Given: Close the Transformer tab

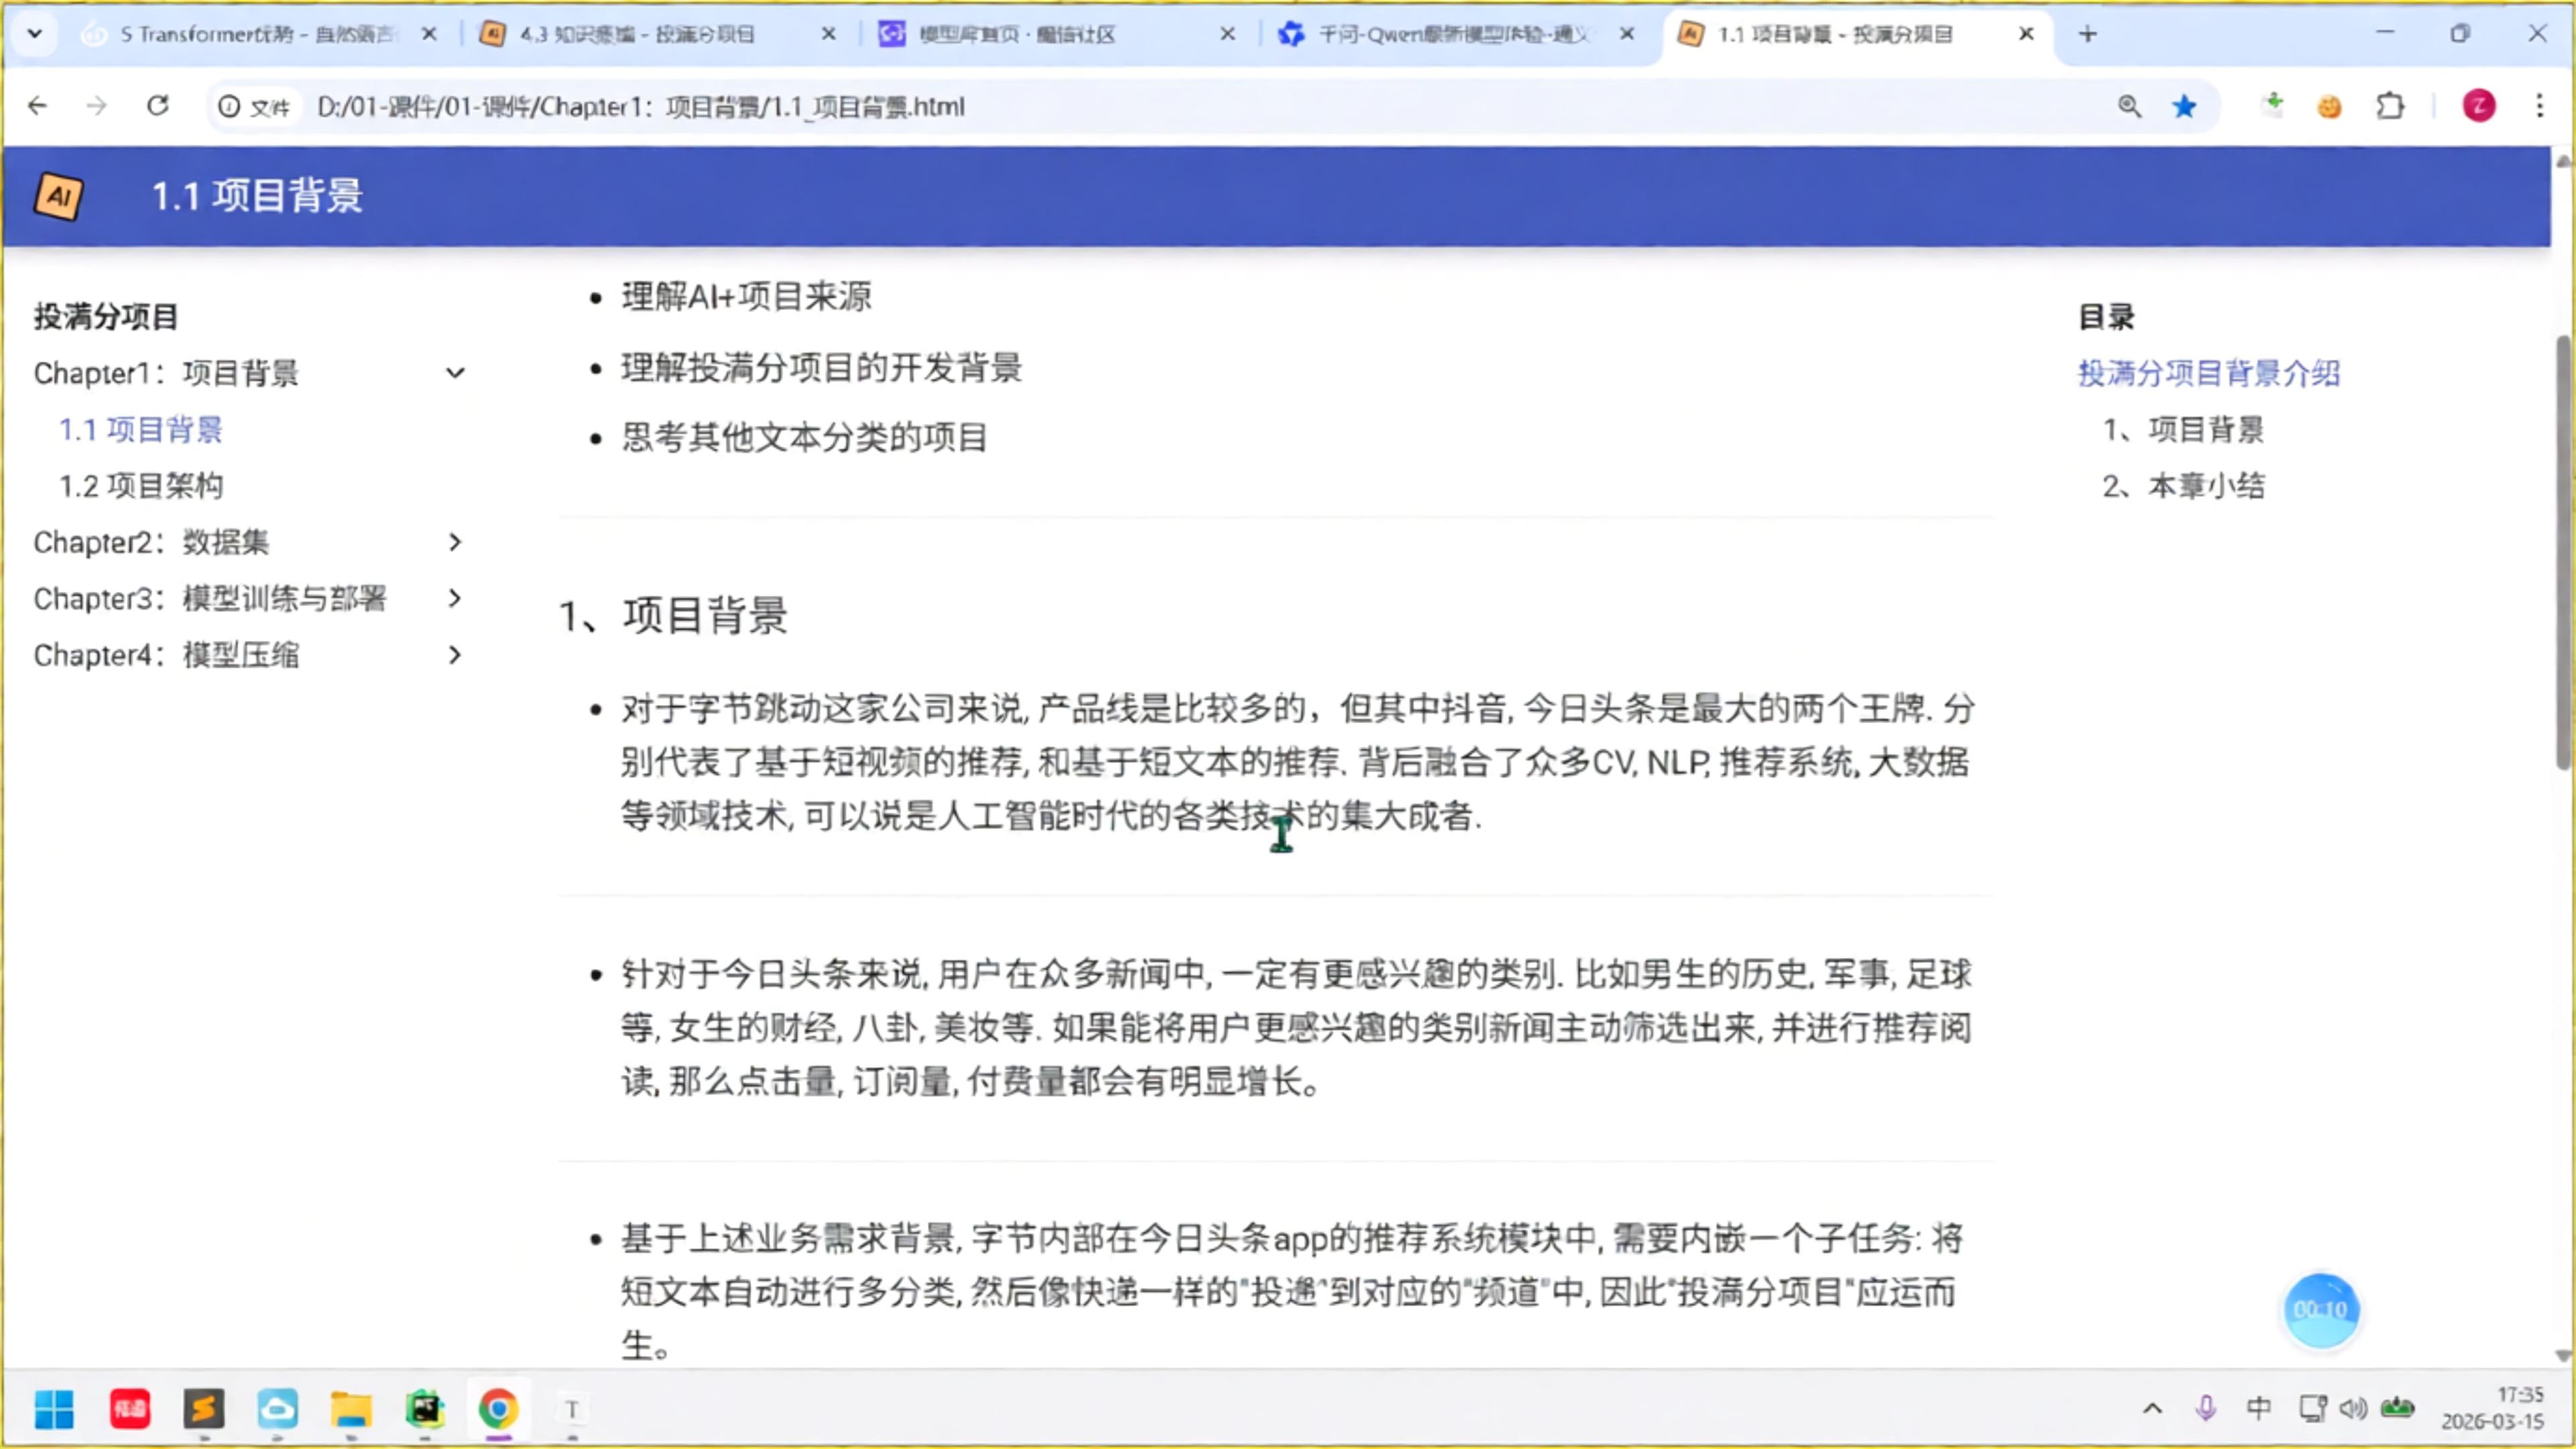Looking at the screenshot, I should 429,34.
